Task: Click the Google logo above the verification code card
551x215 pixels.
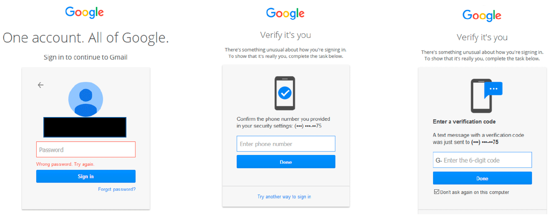Action: 482,16
